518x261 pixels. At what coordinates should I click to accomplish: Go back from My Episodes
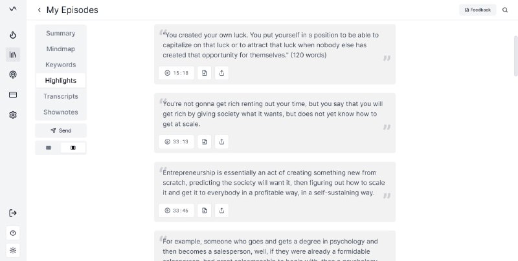pos(39,10)
